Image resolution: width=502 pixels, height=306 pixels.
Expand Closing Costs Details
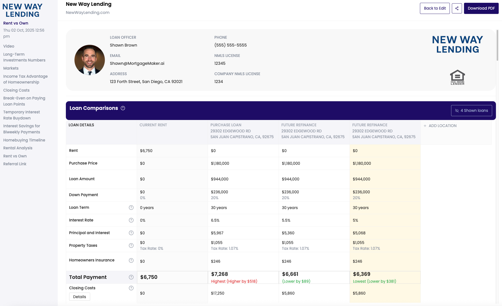[x=80, y=297]
